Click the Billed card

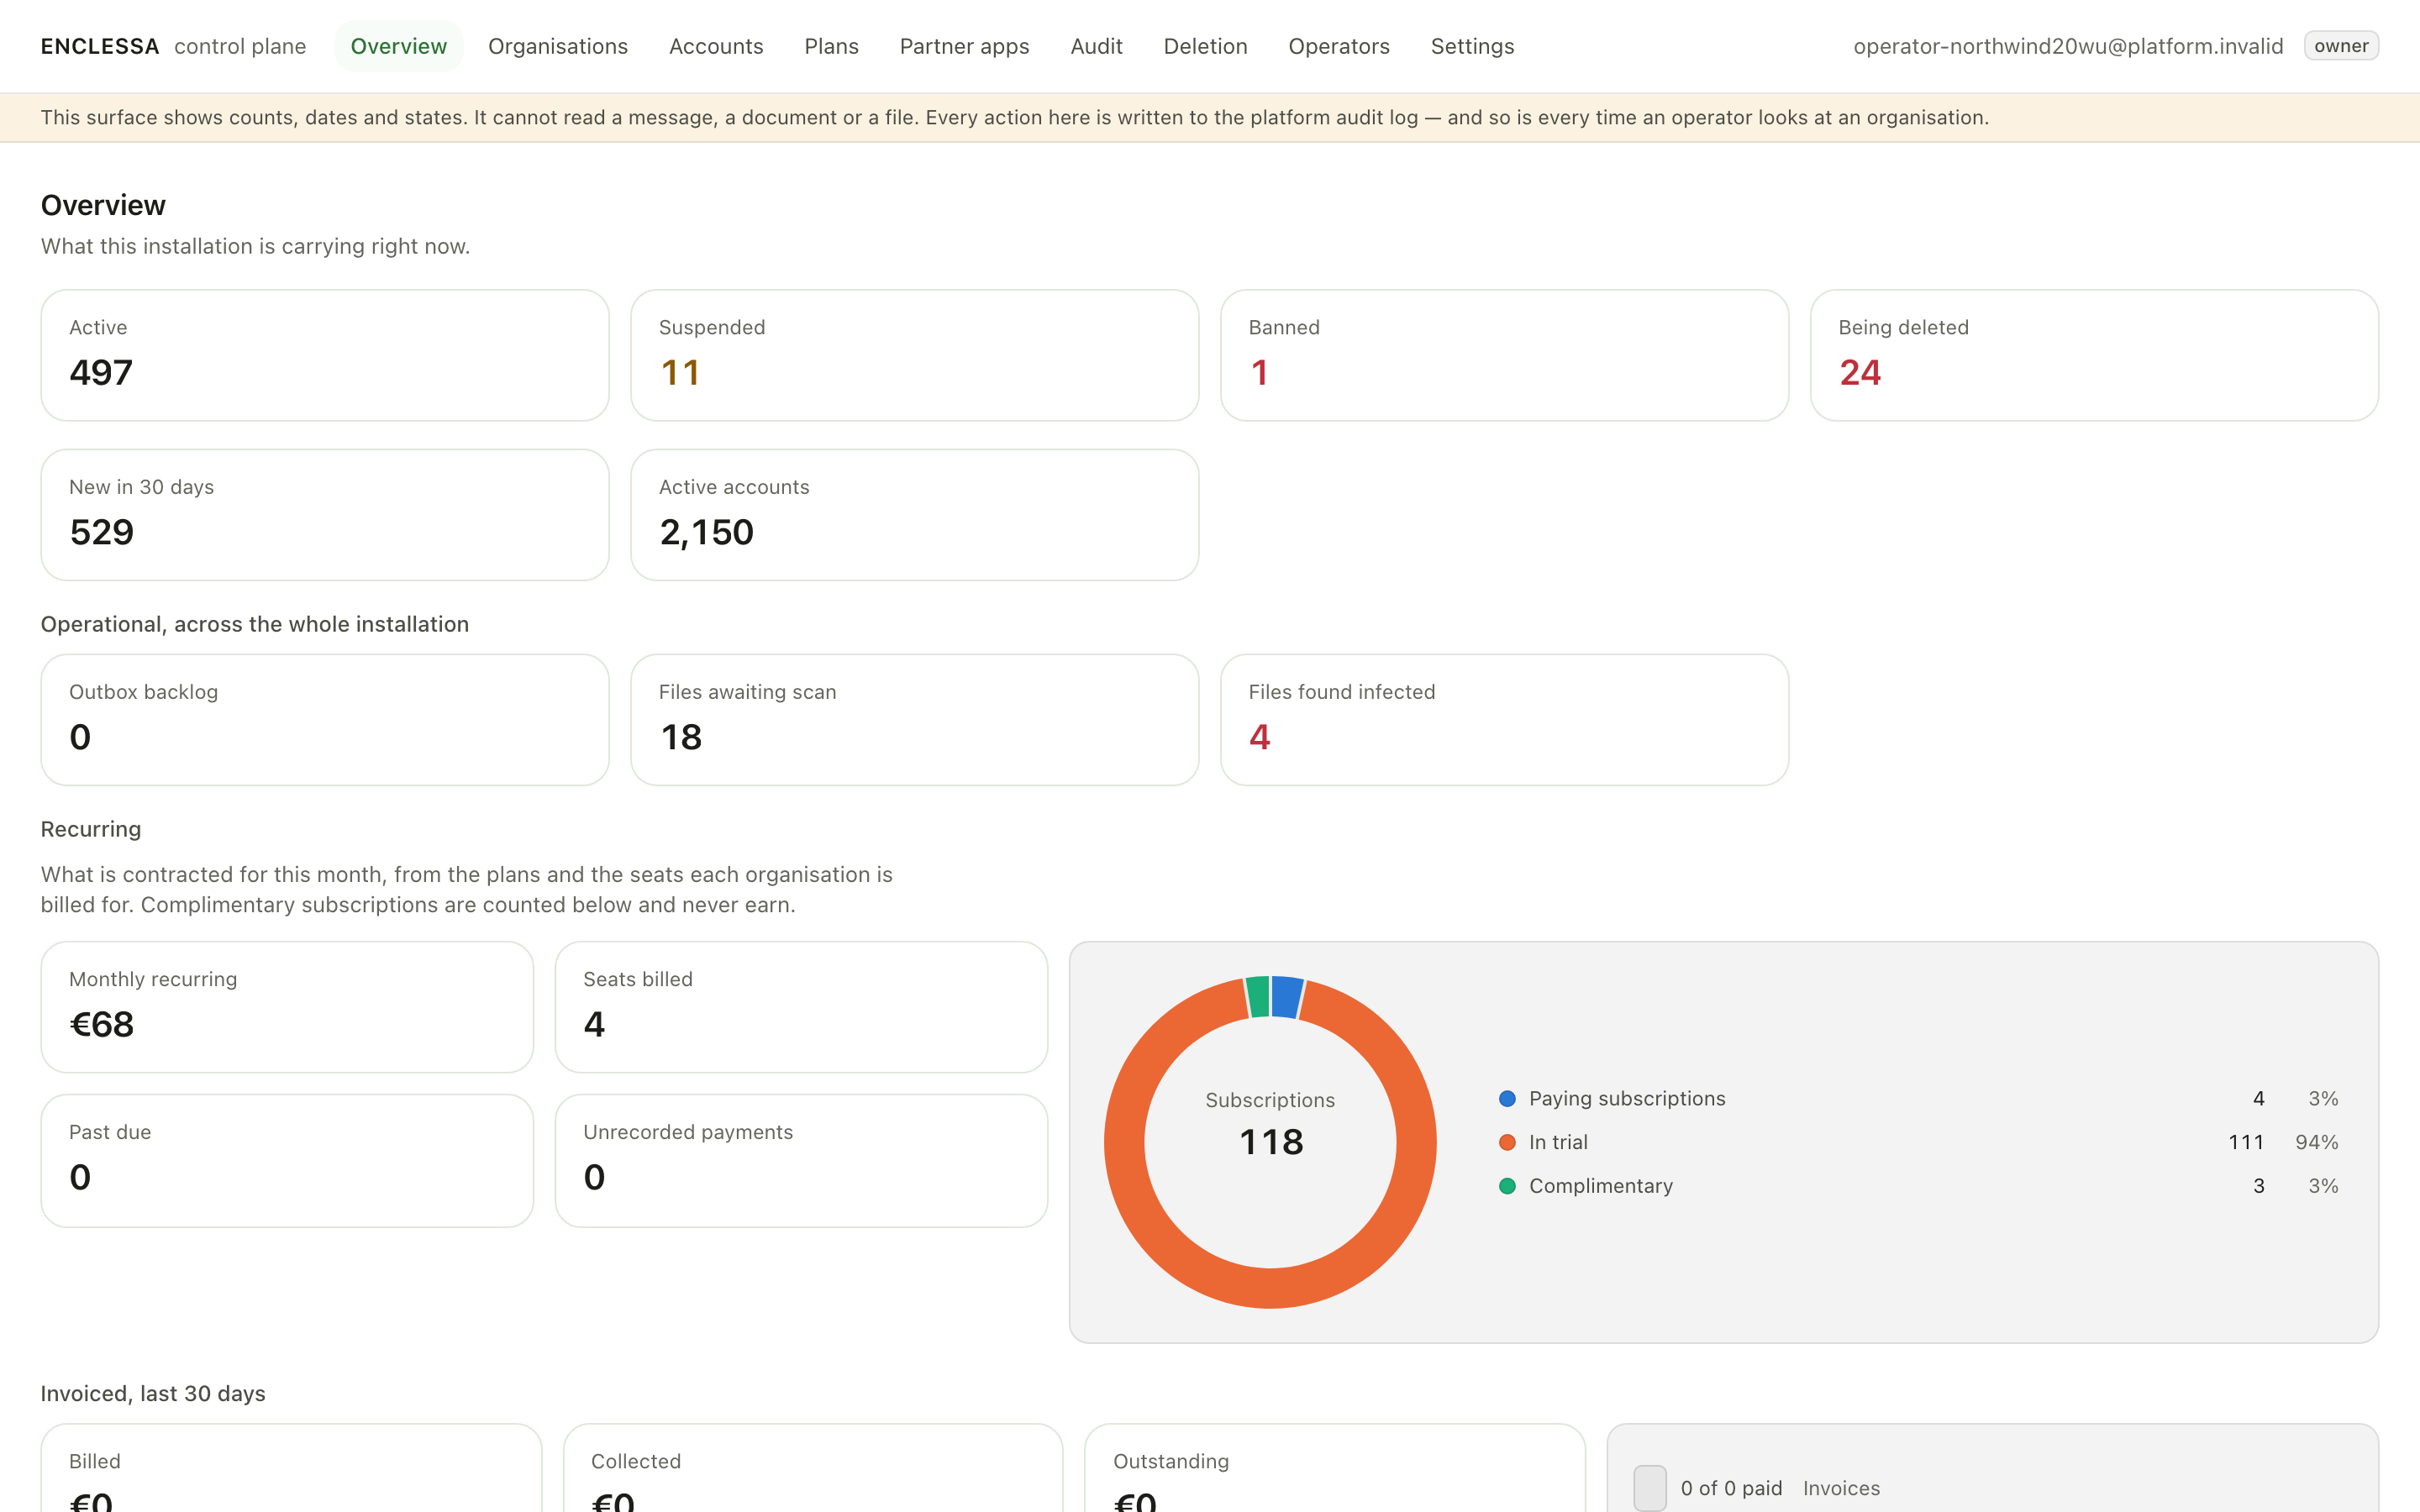click(291, 1468)
